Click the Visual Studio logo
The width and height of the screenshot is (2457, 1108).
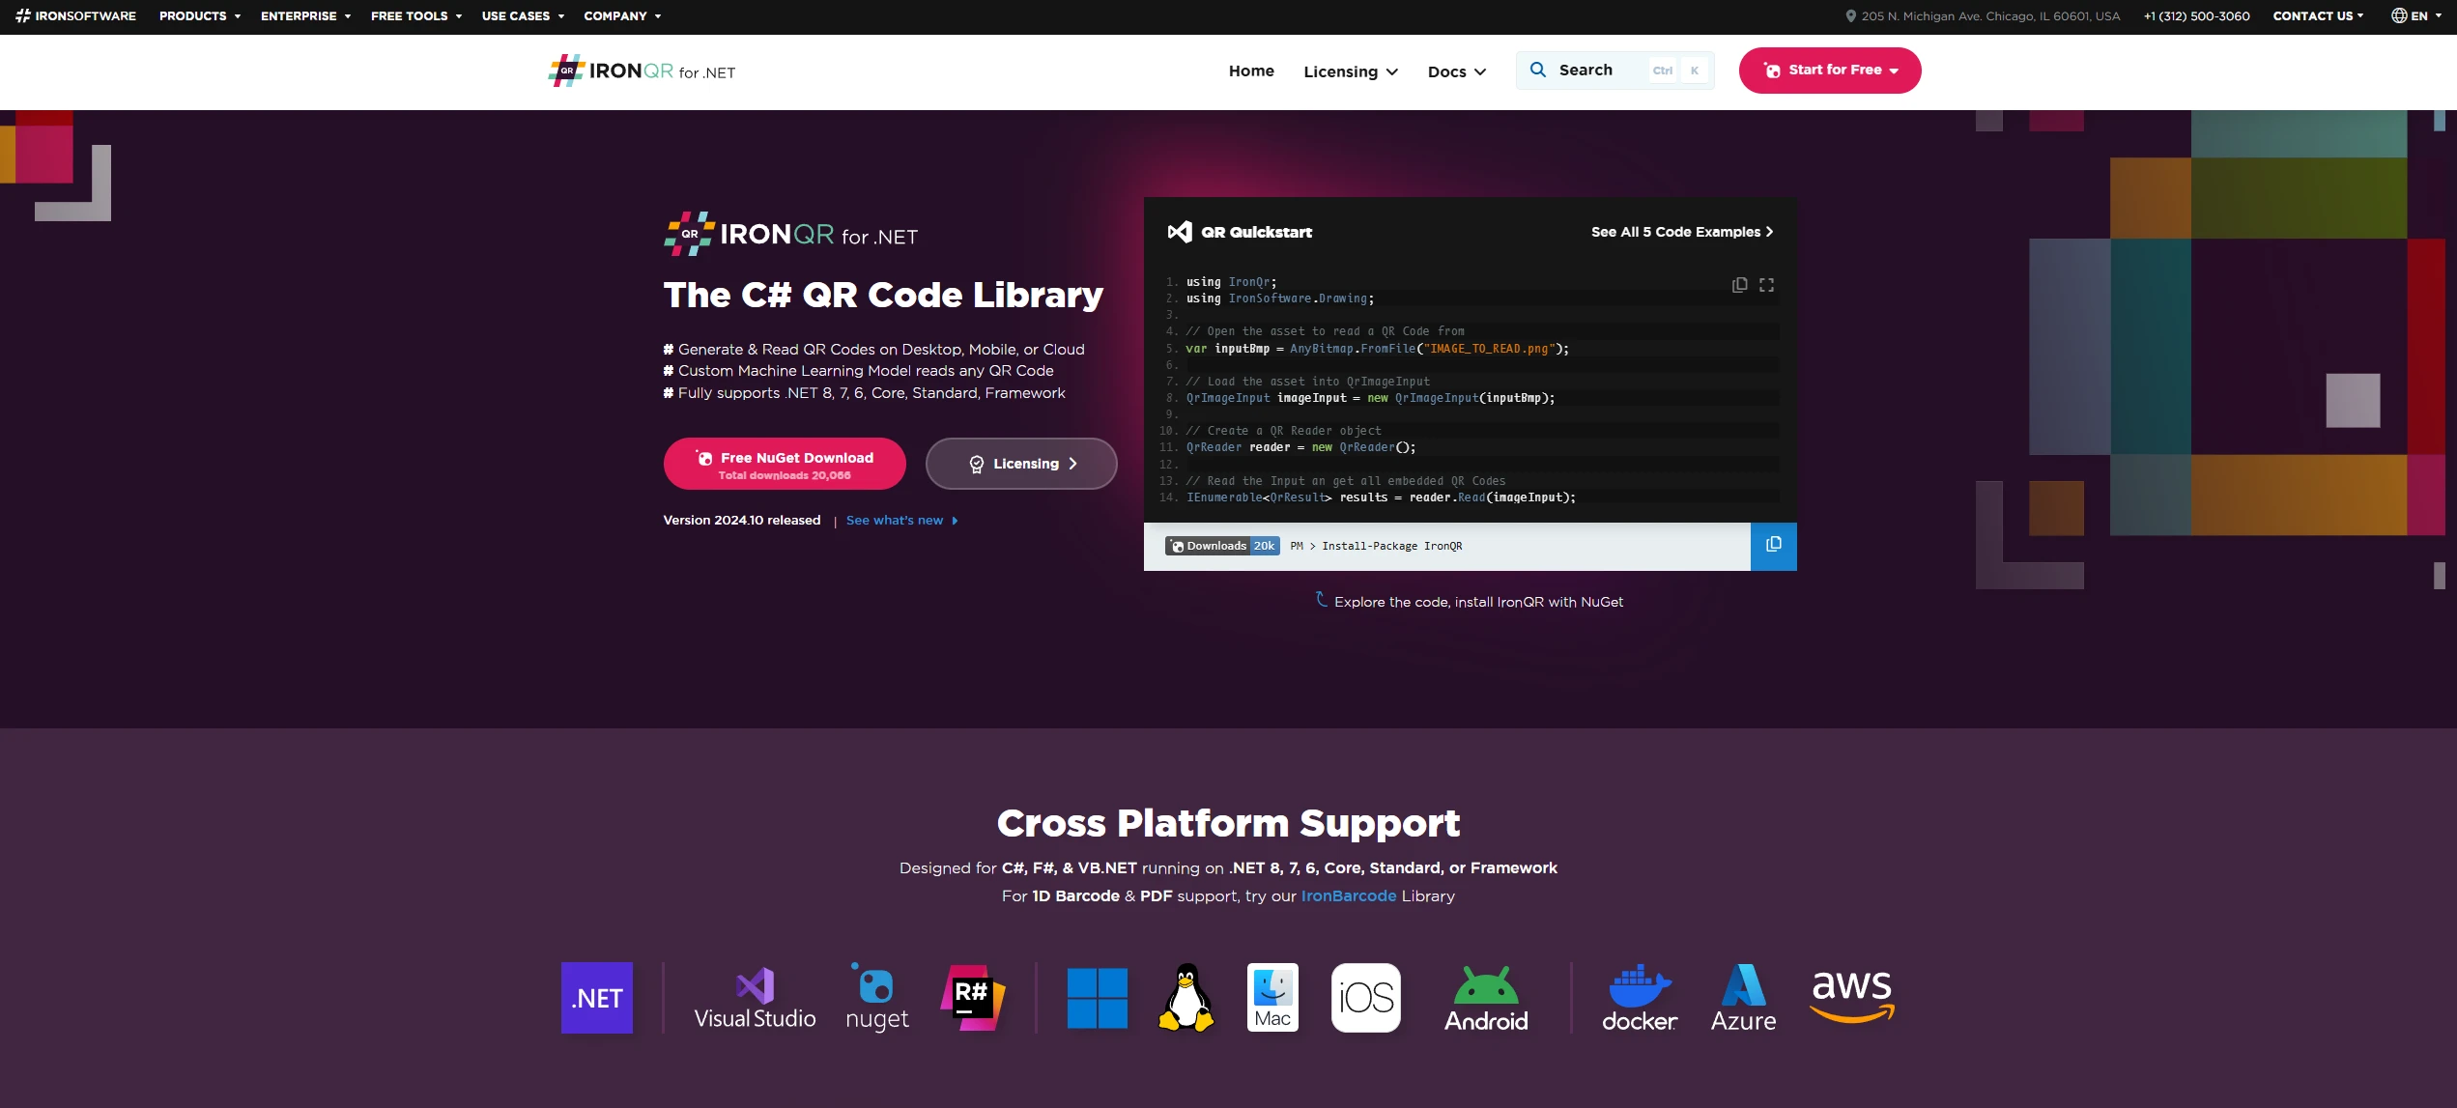755,998
